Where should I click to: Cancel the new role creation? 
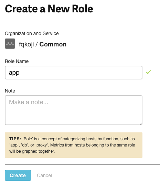click(44, 175)
